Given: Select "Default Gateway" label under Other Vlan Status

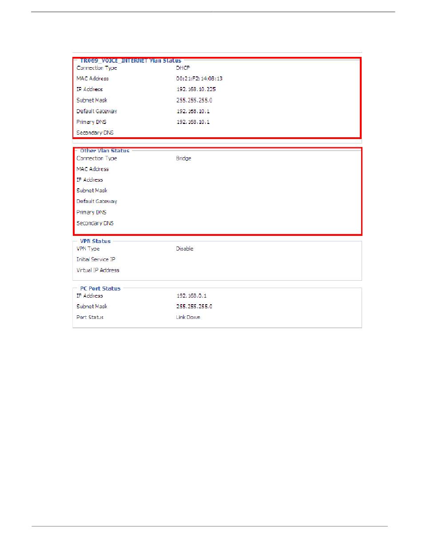Looking at the screenshot, I should pyautogui.click(x=97, y=202).
